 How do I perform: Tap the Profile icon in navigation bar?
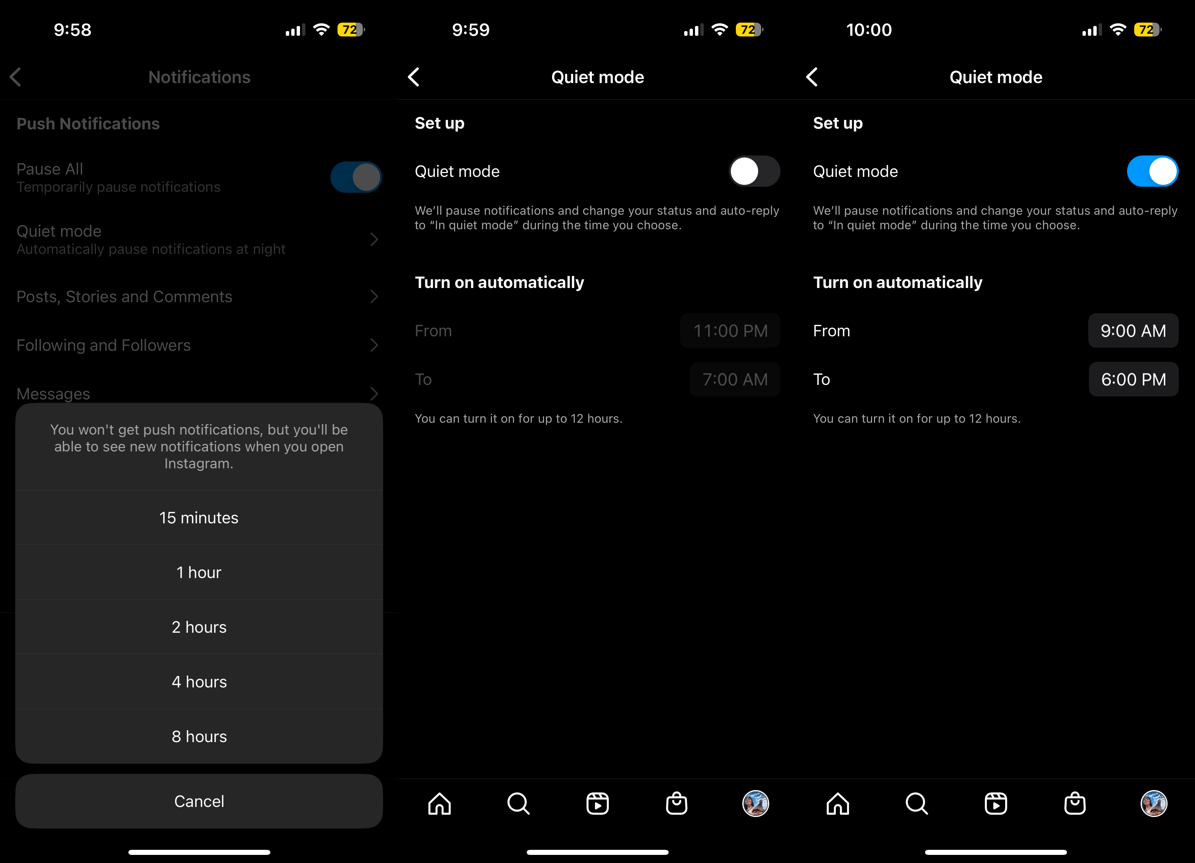[x=1152, y=803]
